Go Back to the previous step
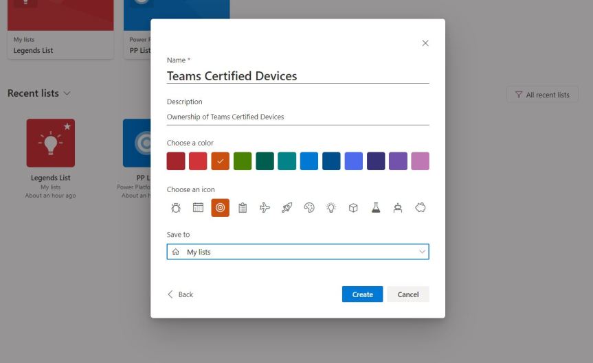593x363 pixels. click(x=180, y=294)
